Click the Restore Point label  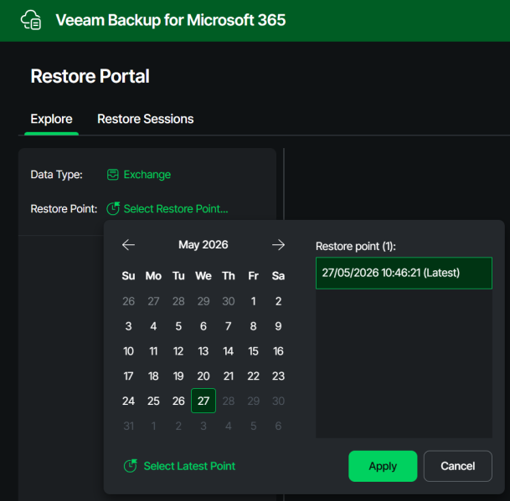(x=64, y=208)
